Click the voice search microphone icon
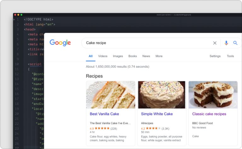Viewport: 242px width, 149px height. [226, 43]
